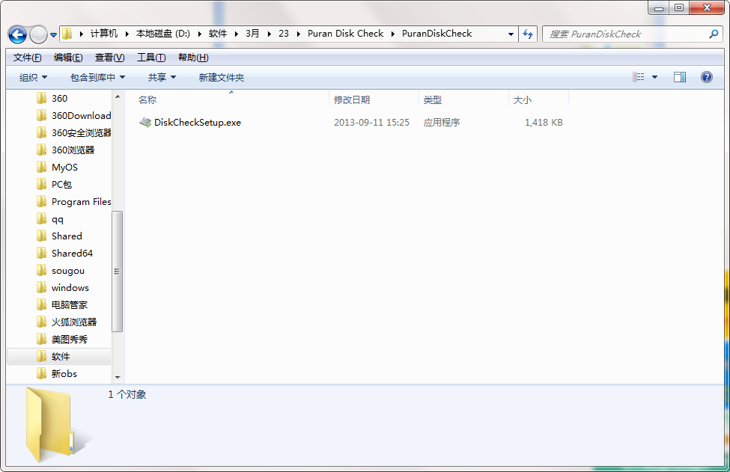The height and width of the screenshot is (472, 730).
Task: Select the 360浏览器 folder
Action: pos(73,150)
